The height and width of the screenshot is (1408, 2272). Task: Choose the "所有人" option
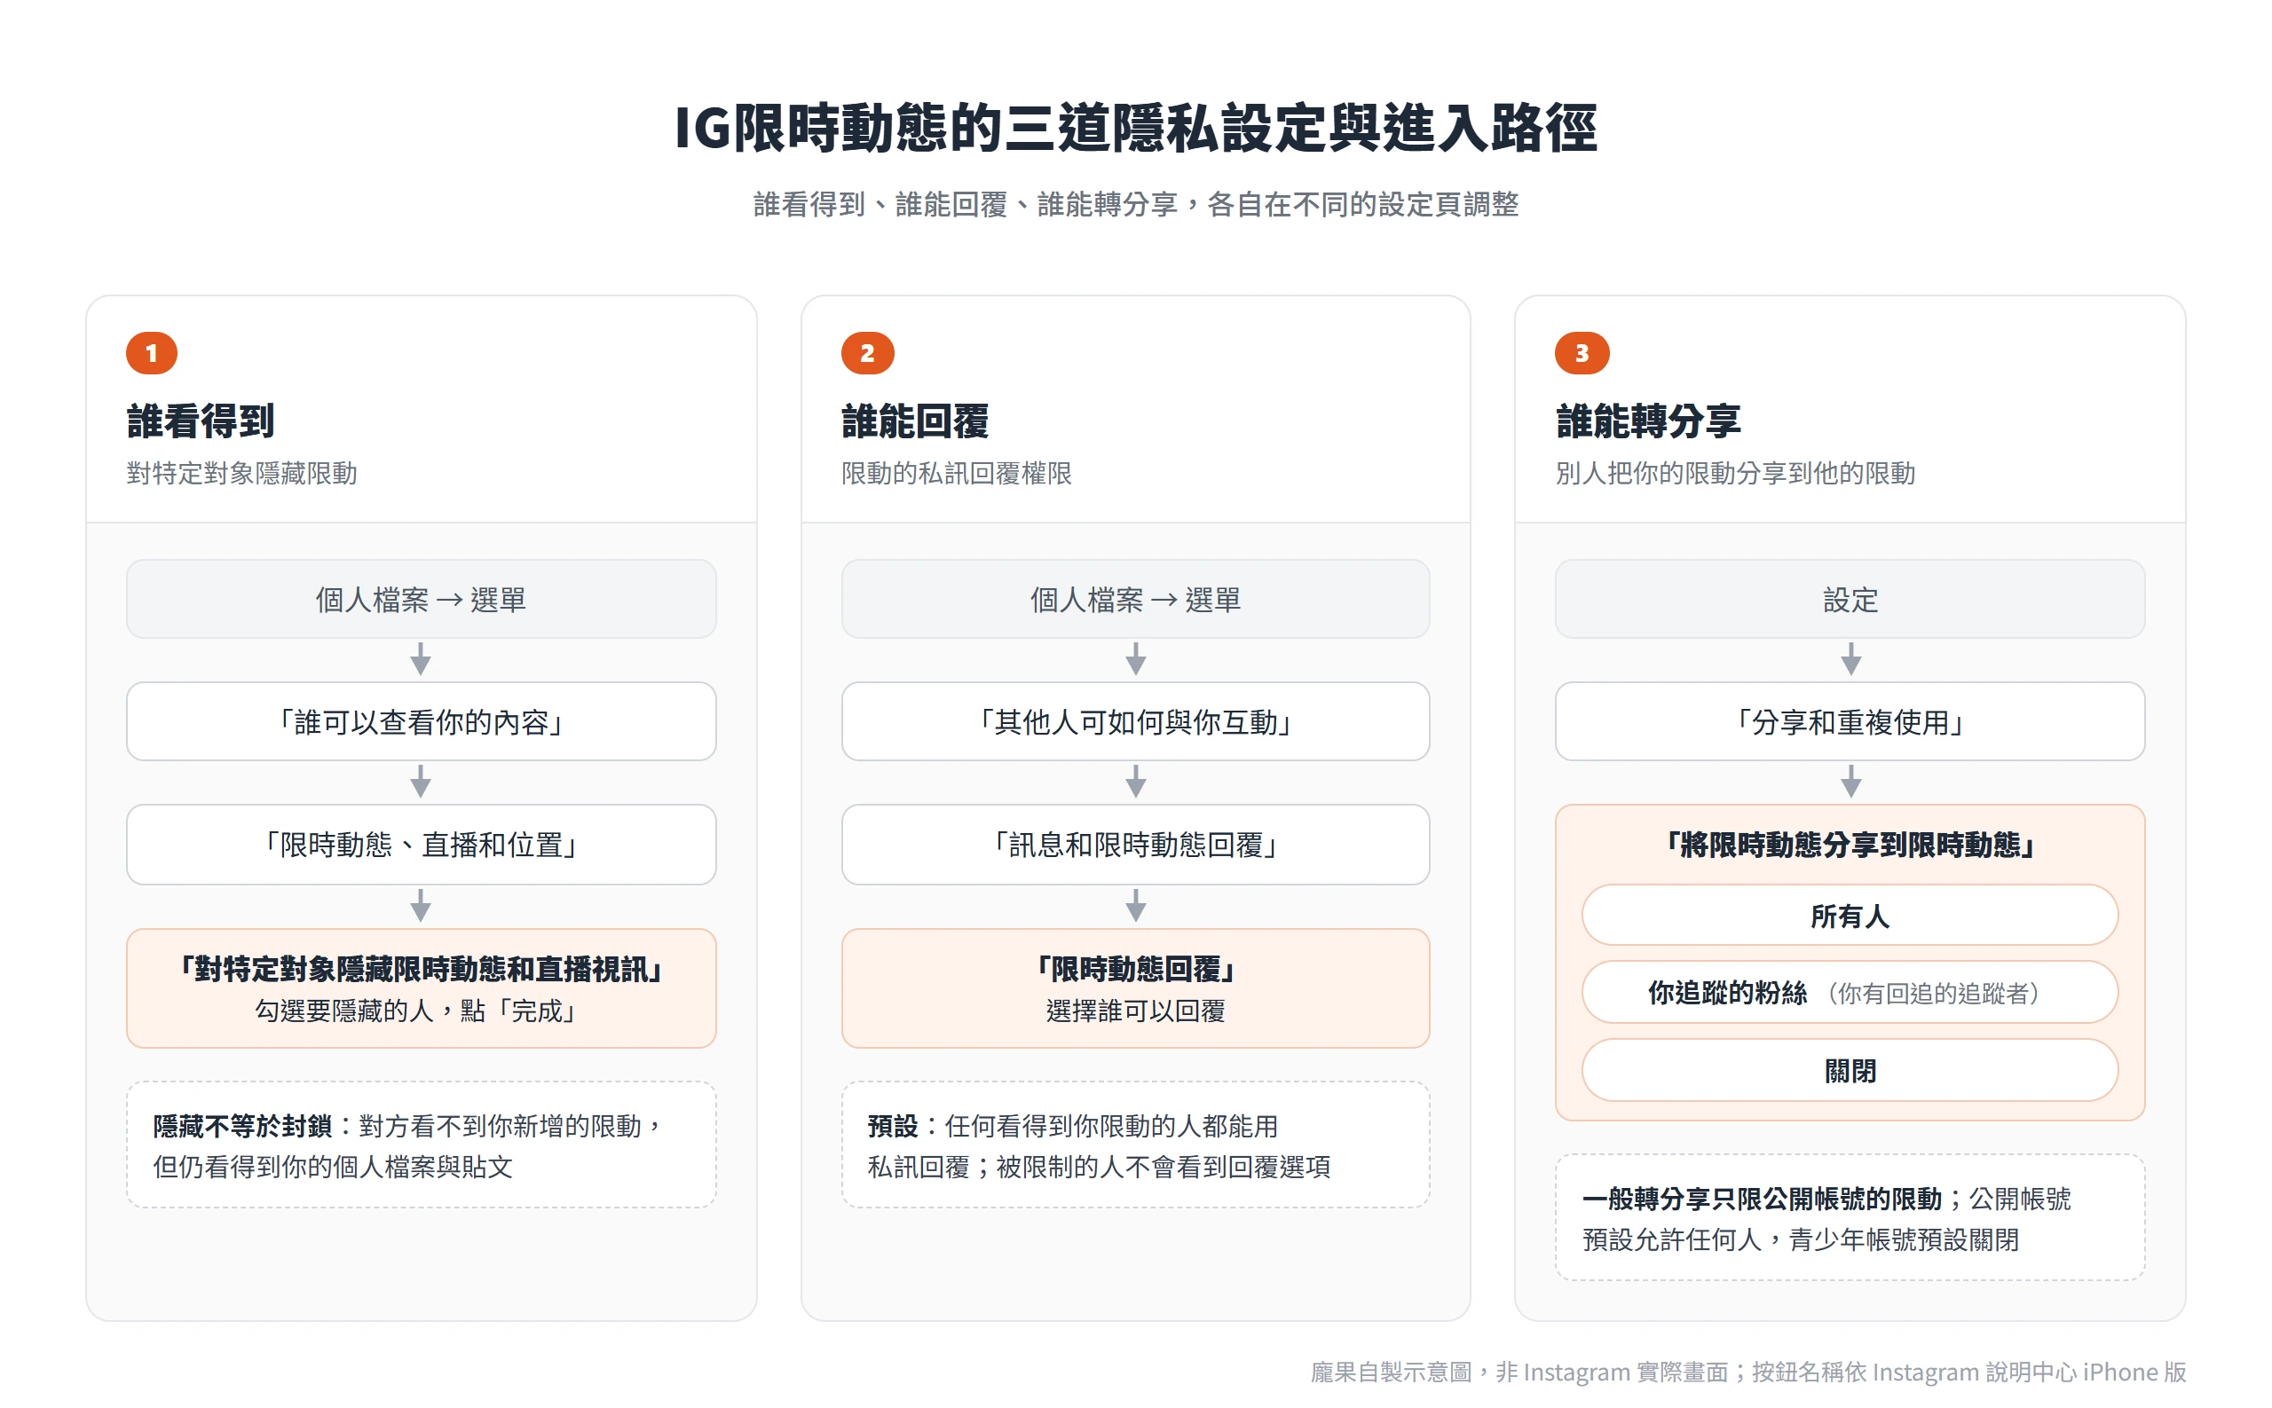(x=1850, y=916)
